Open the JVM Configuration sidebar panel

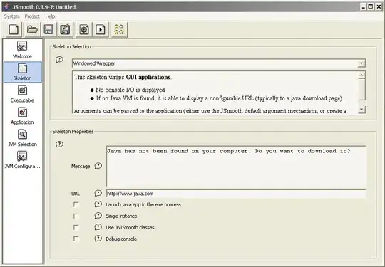[x=22, y=160]
